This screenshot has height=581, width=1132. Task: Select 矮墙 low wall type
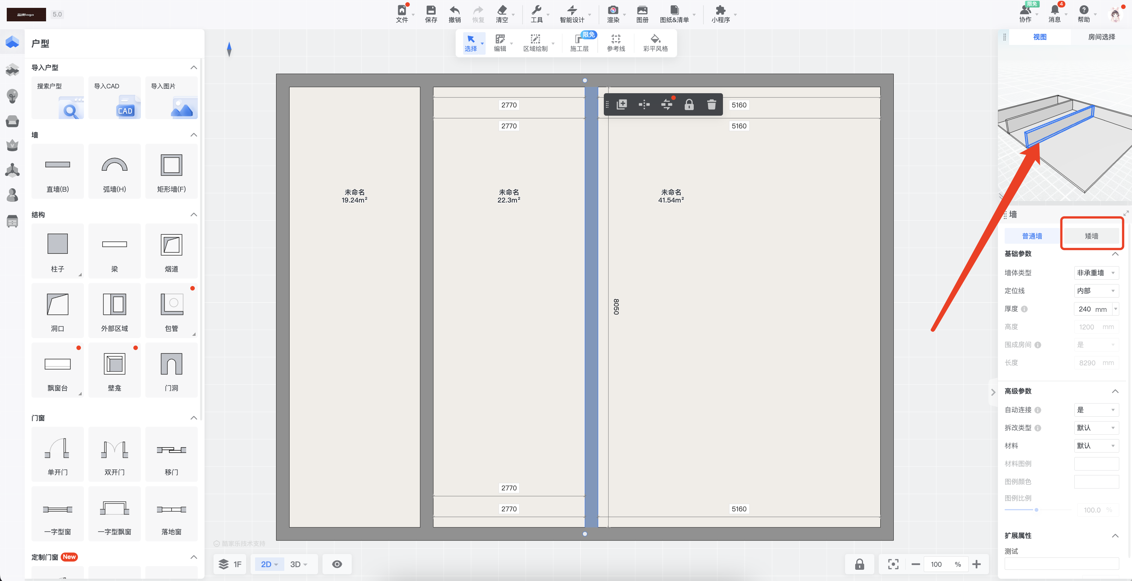point(1091,236)
